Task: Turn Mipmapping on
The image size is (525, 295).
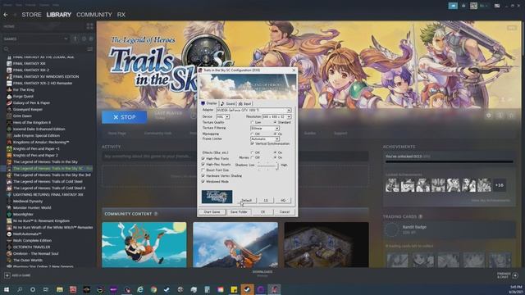Action: click(278, 134)
